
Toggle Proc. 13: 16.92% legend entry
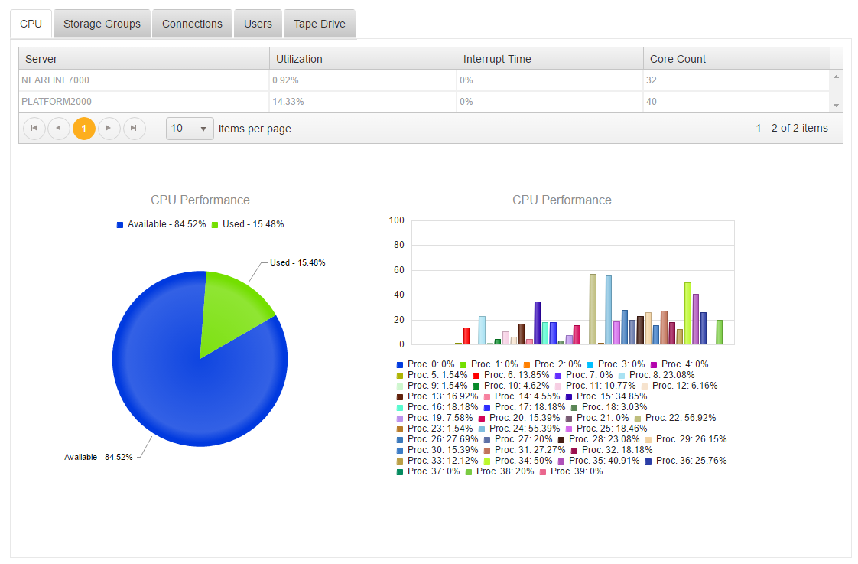tap(437, 396)
